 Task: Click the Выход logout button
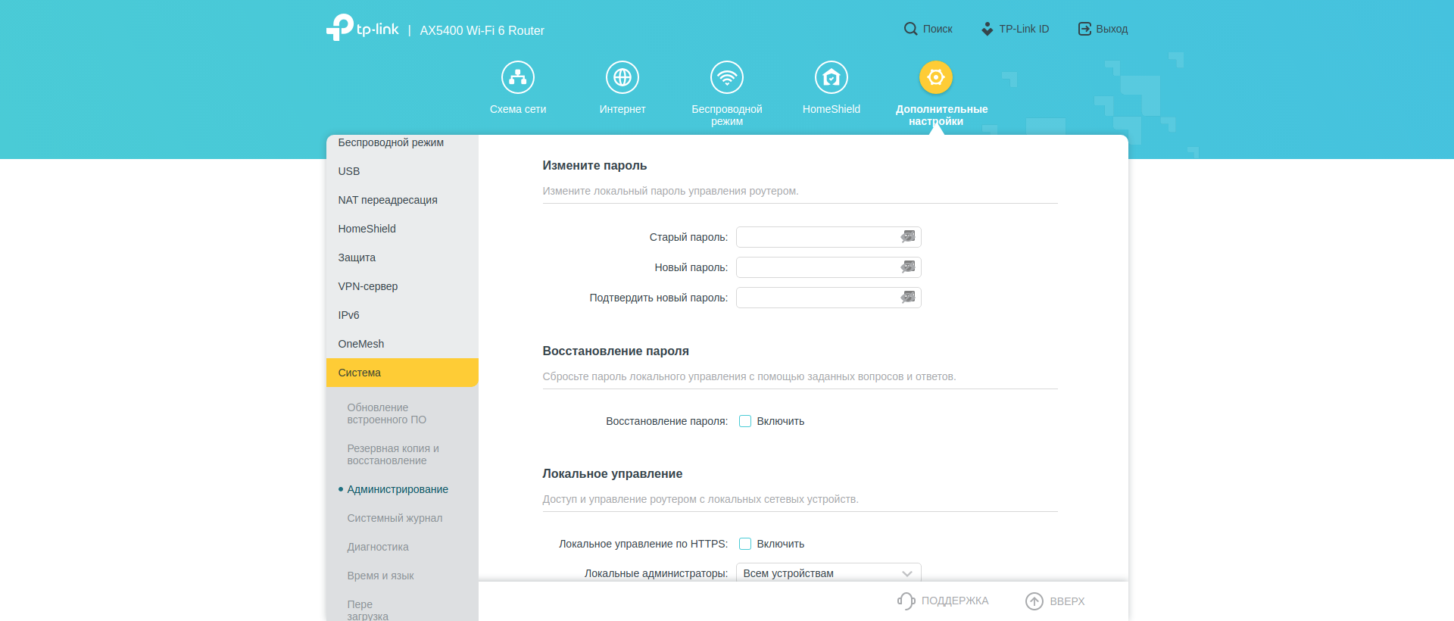pos(1103,29)
